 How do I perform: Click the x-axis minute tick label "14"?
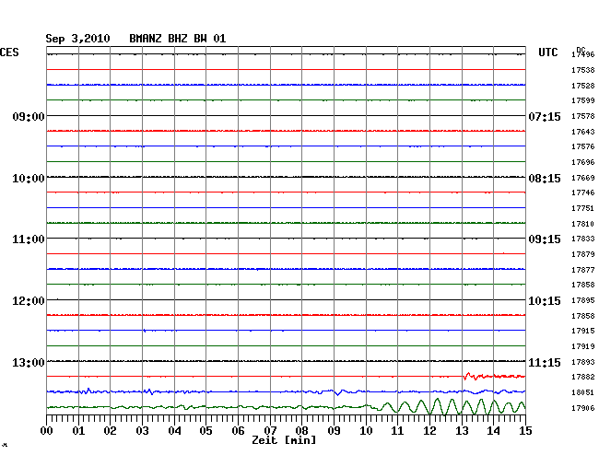pos(493,431)
